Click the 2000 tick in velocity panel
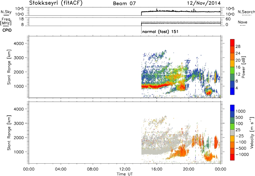Viewport: 255px width, 176px height. 18,138
